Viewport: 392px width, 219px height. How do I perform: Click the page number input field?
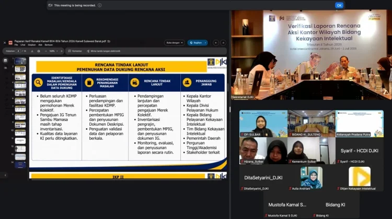point(18,51)
